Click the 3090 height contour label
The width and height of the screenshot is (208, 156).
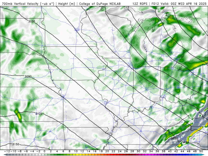[x=28, y=76]
